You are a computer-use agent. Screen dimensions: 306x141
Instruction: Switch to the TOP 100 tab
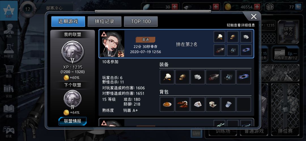[141, 22]
